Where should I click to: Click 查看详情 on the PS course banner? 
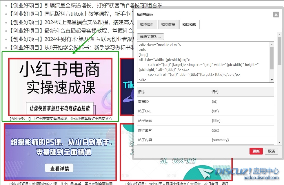(59, 168)
